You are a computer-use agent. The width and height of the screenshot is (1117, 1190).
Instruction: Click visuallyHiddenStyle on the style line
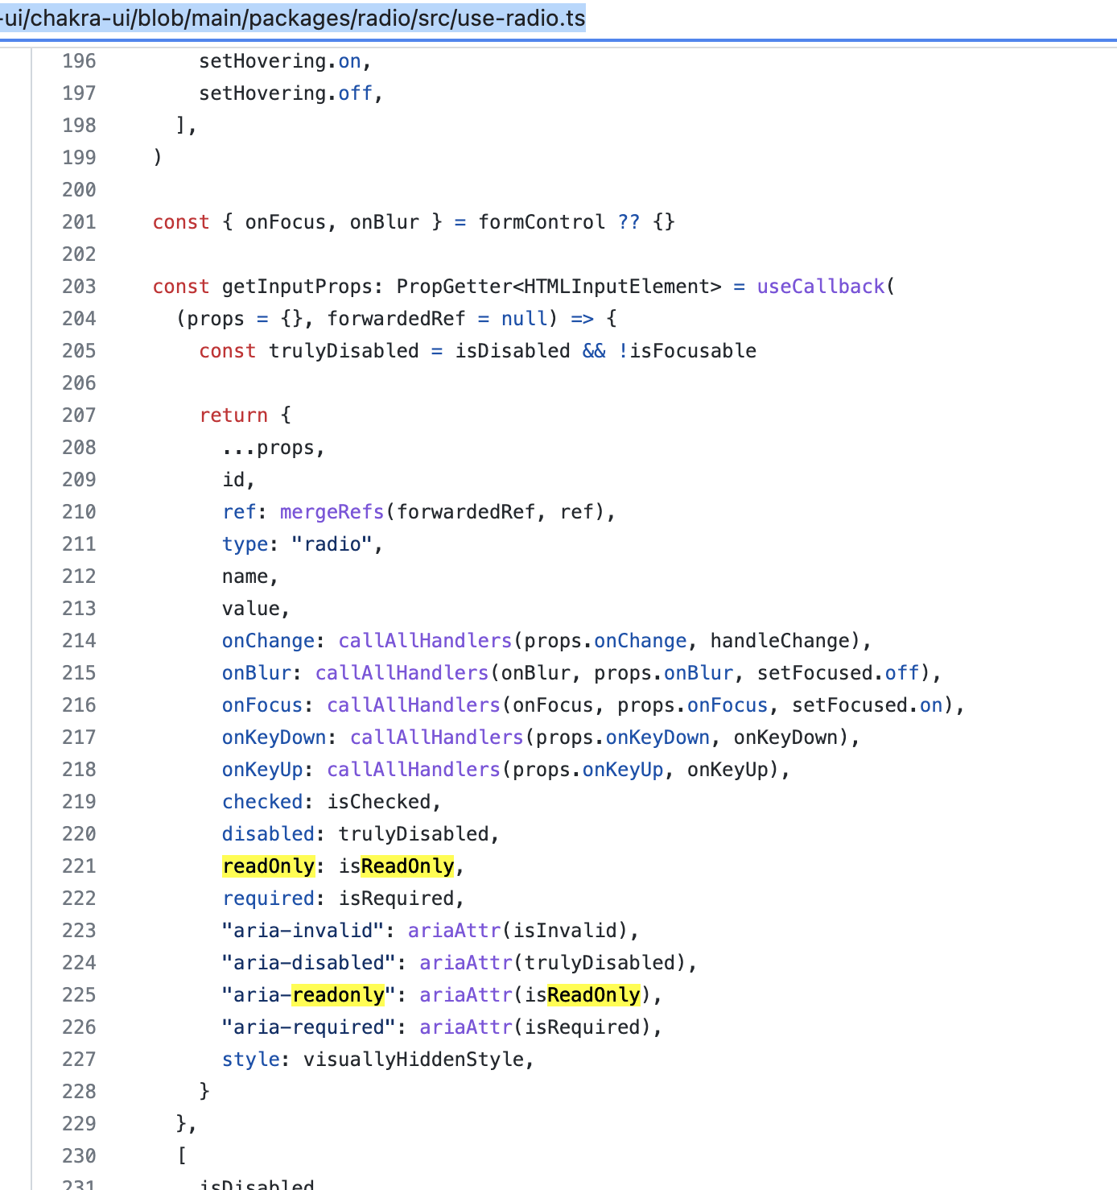pyautogui.click(x=417, y=1059)
